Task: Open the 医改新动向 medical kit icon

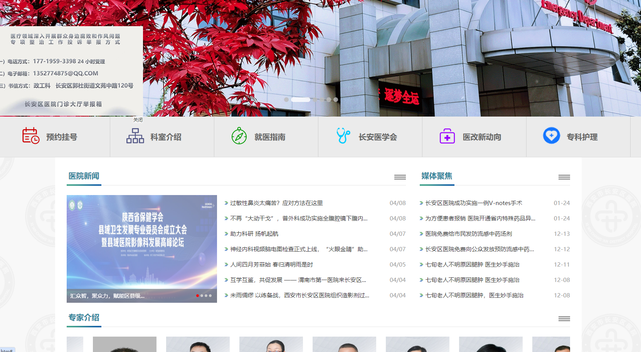Action: click(x=447, y=136)
